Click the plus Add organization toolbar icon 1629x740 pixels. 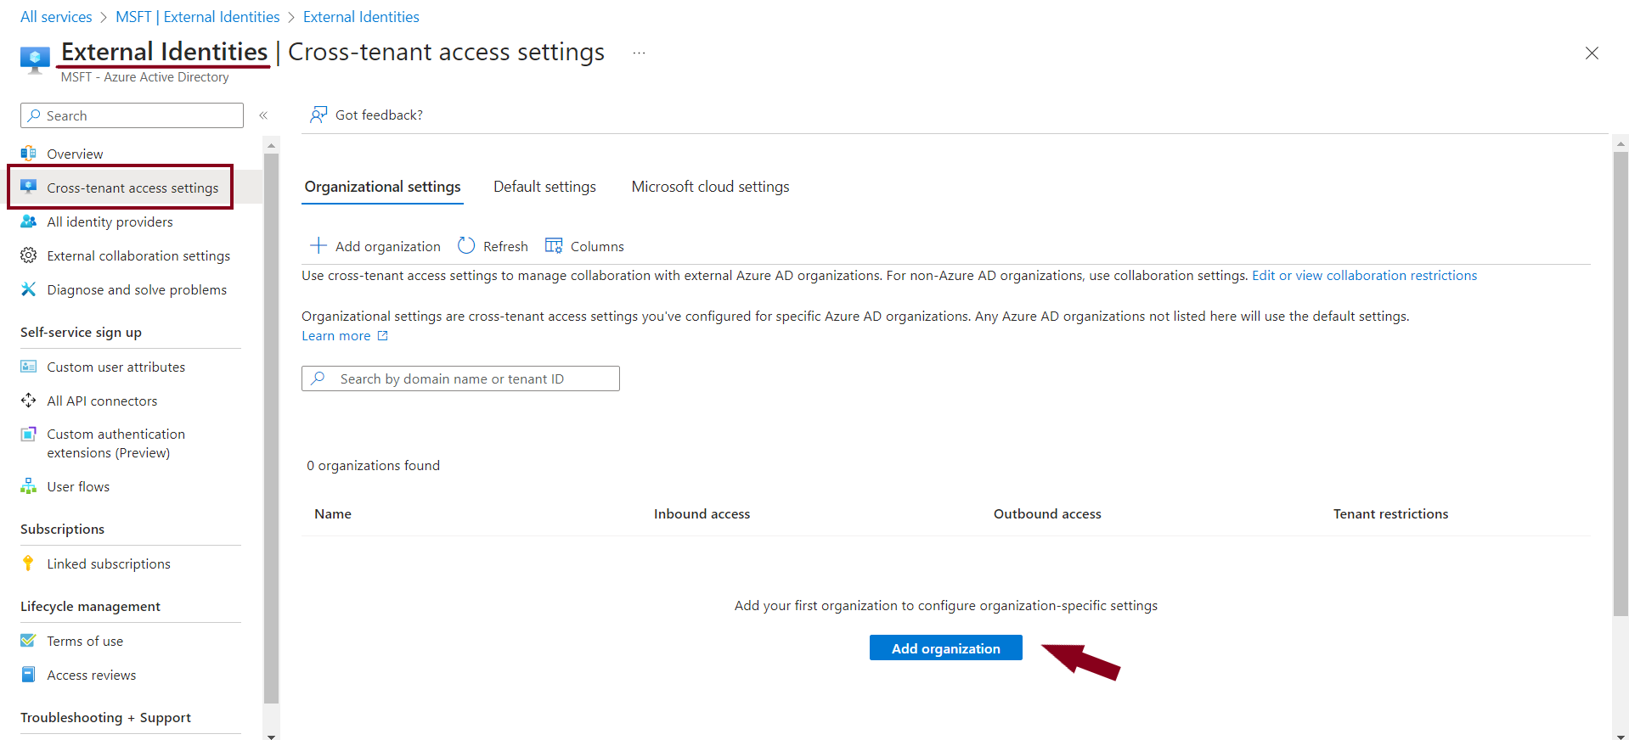(x=318, y=246)
